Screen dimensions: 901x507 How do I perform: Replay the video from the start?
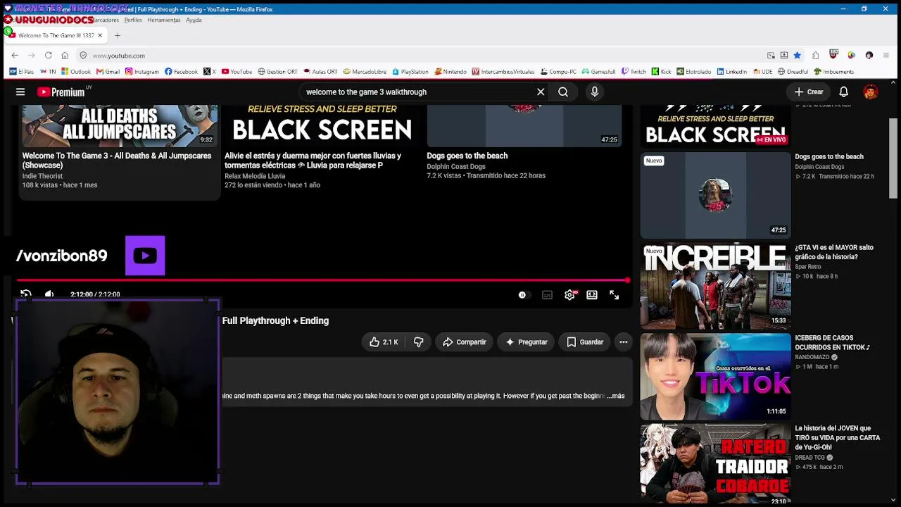26,294
